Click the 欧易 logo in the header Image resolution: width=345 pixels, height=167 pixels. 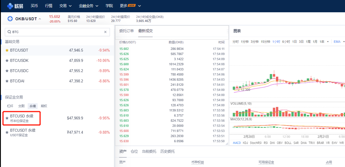coord(15,6)
